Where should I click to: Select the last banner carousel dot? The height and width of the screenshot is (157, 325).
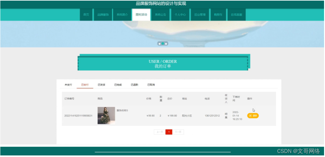click(166, 44)
